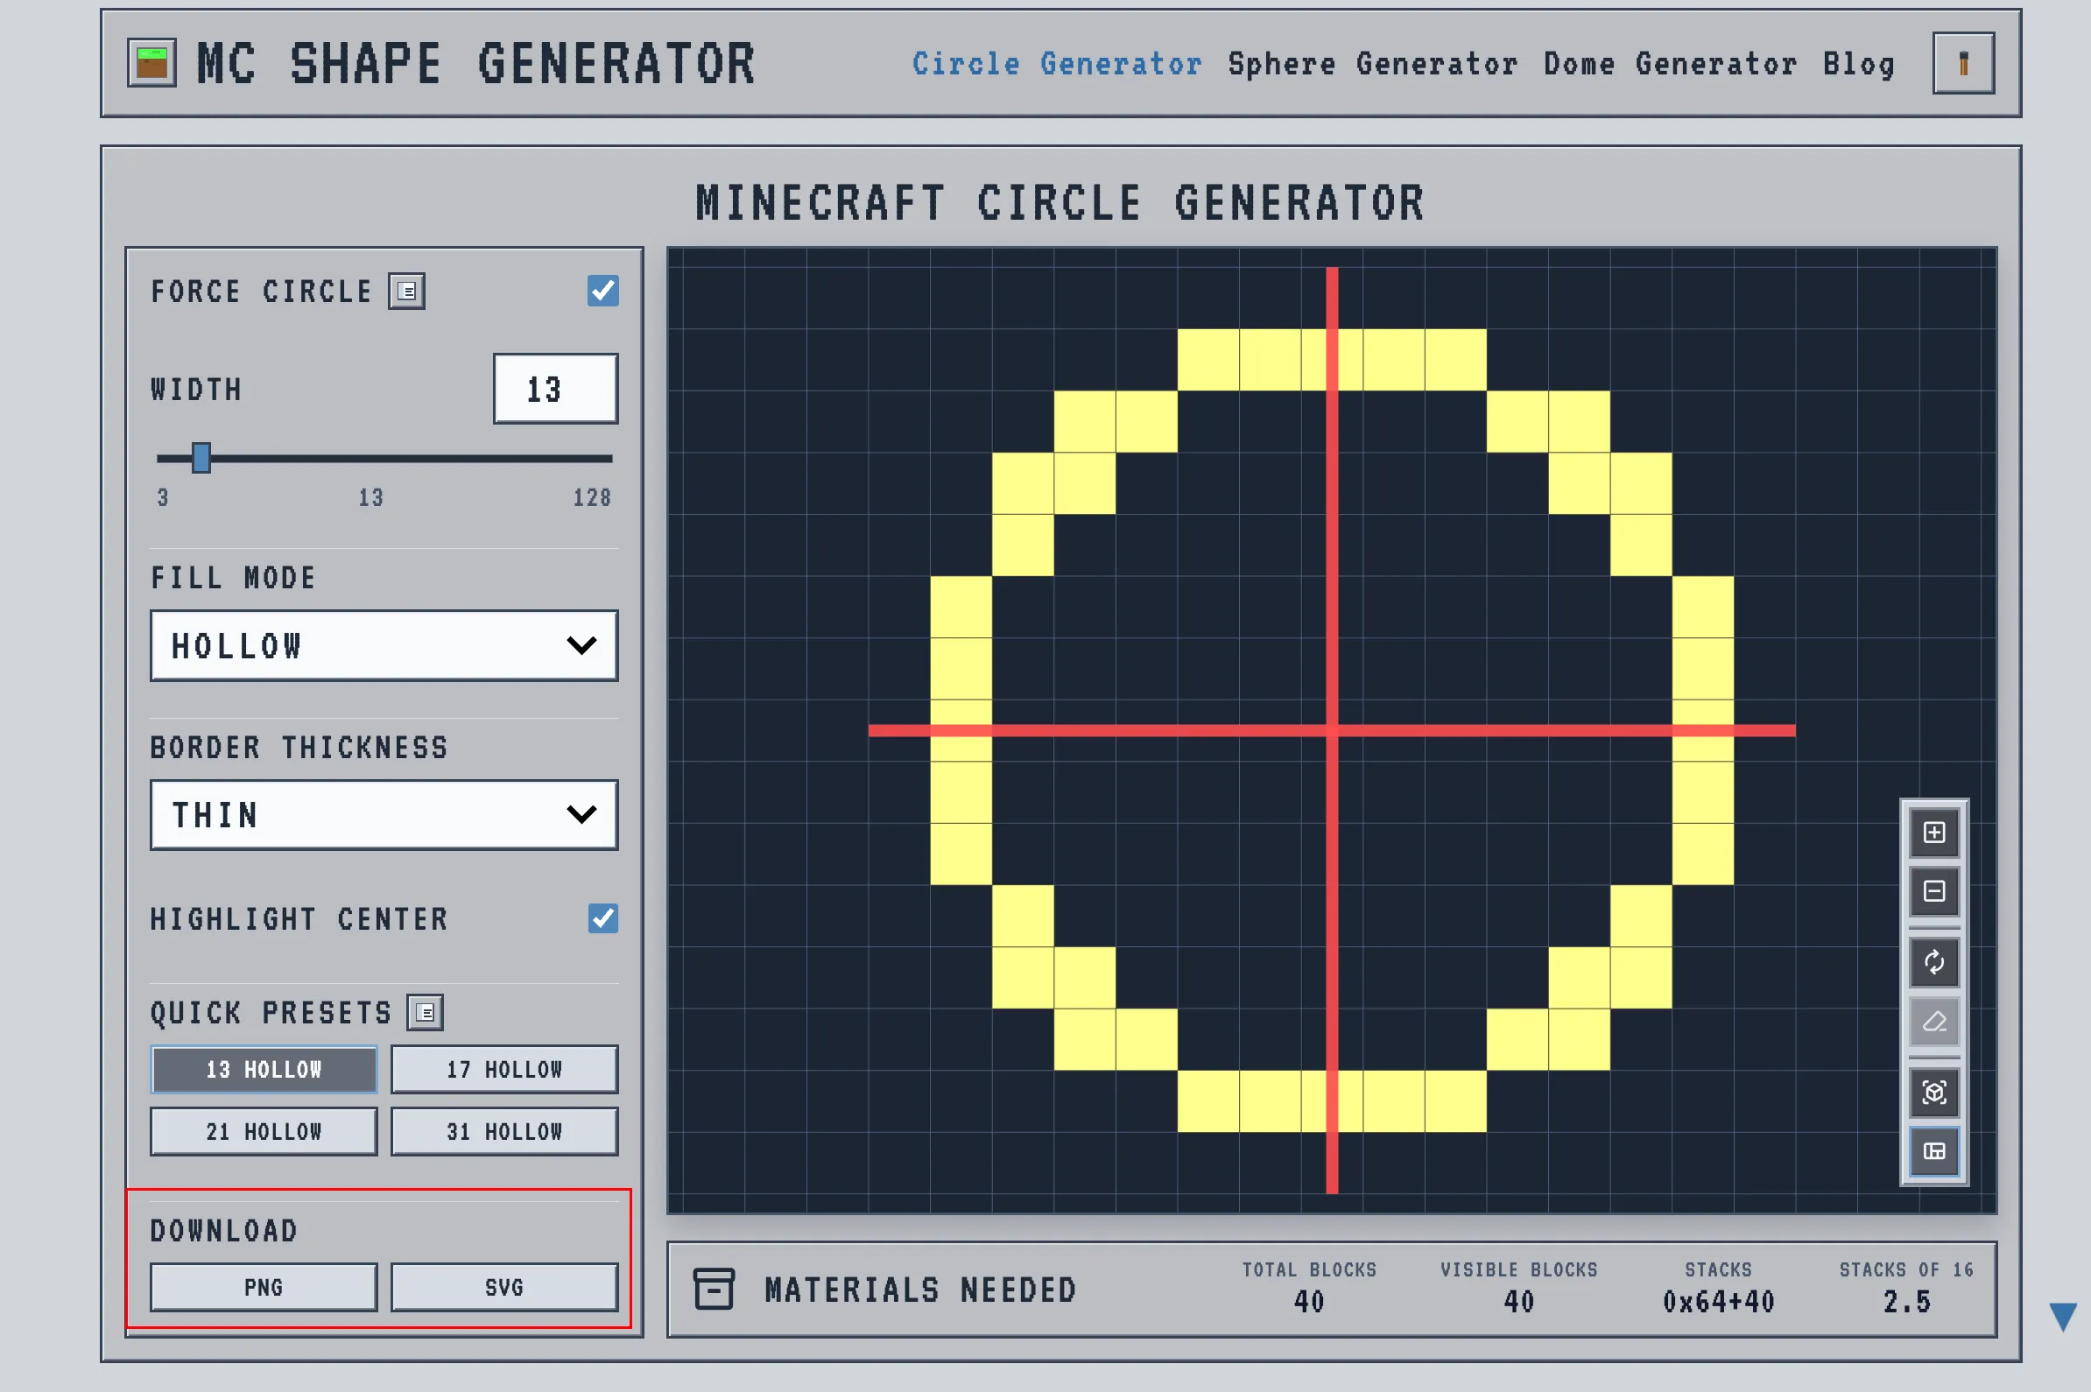
Task: Open the Blog link
Action: tap(1858, 64)
